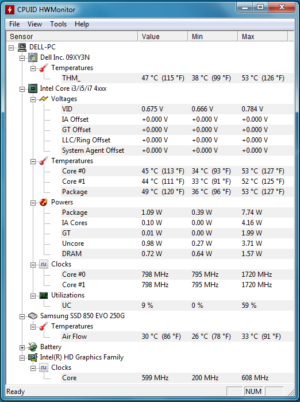The width and height of the screenshot is (300, 402).
Task: Collapse the DELL-PC root node
Action: pyautogui.click(x=11, y=48)
